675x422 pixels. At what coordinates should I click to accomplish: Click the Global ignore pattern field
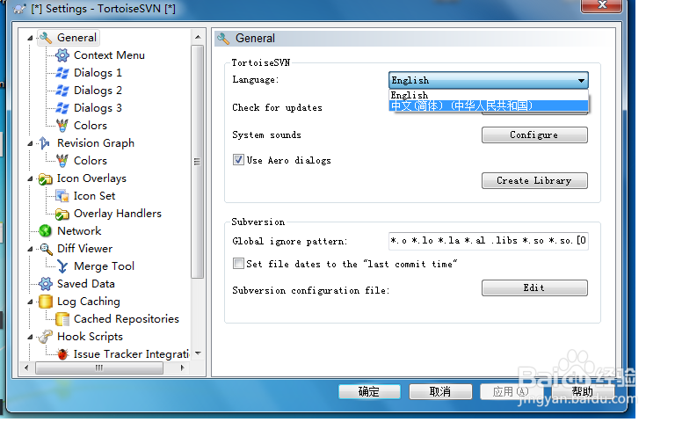coord(488,241)
